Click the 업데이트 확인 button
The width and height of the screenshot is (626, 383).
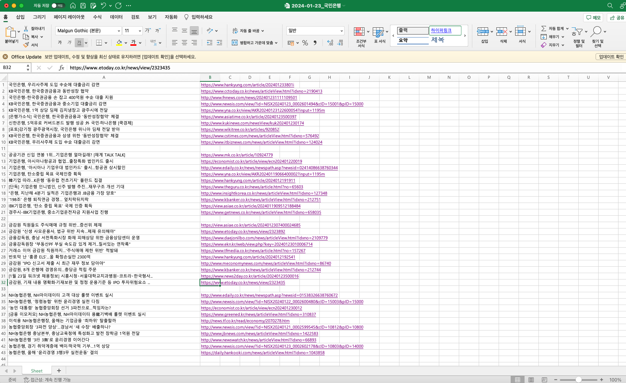pos(611,57)
